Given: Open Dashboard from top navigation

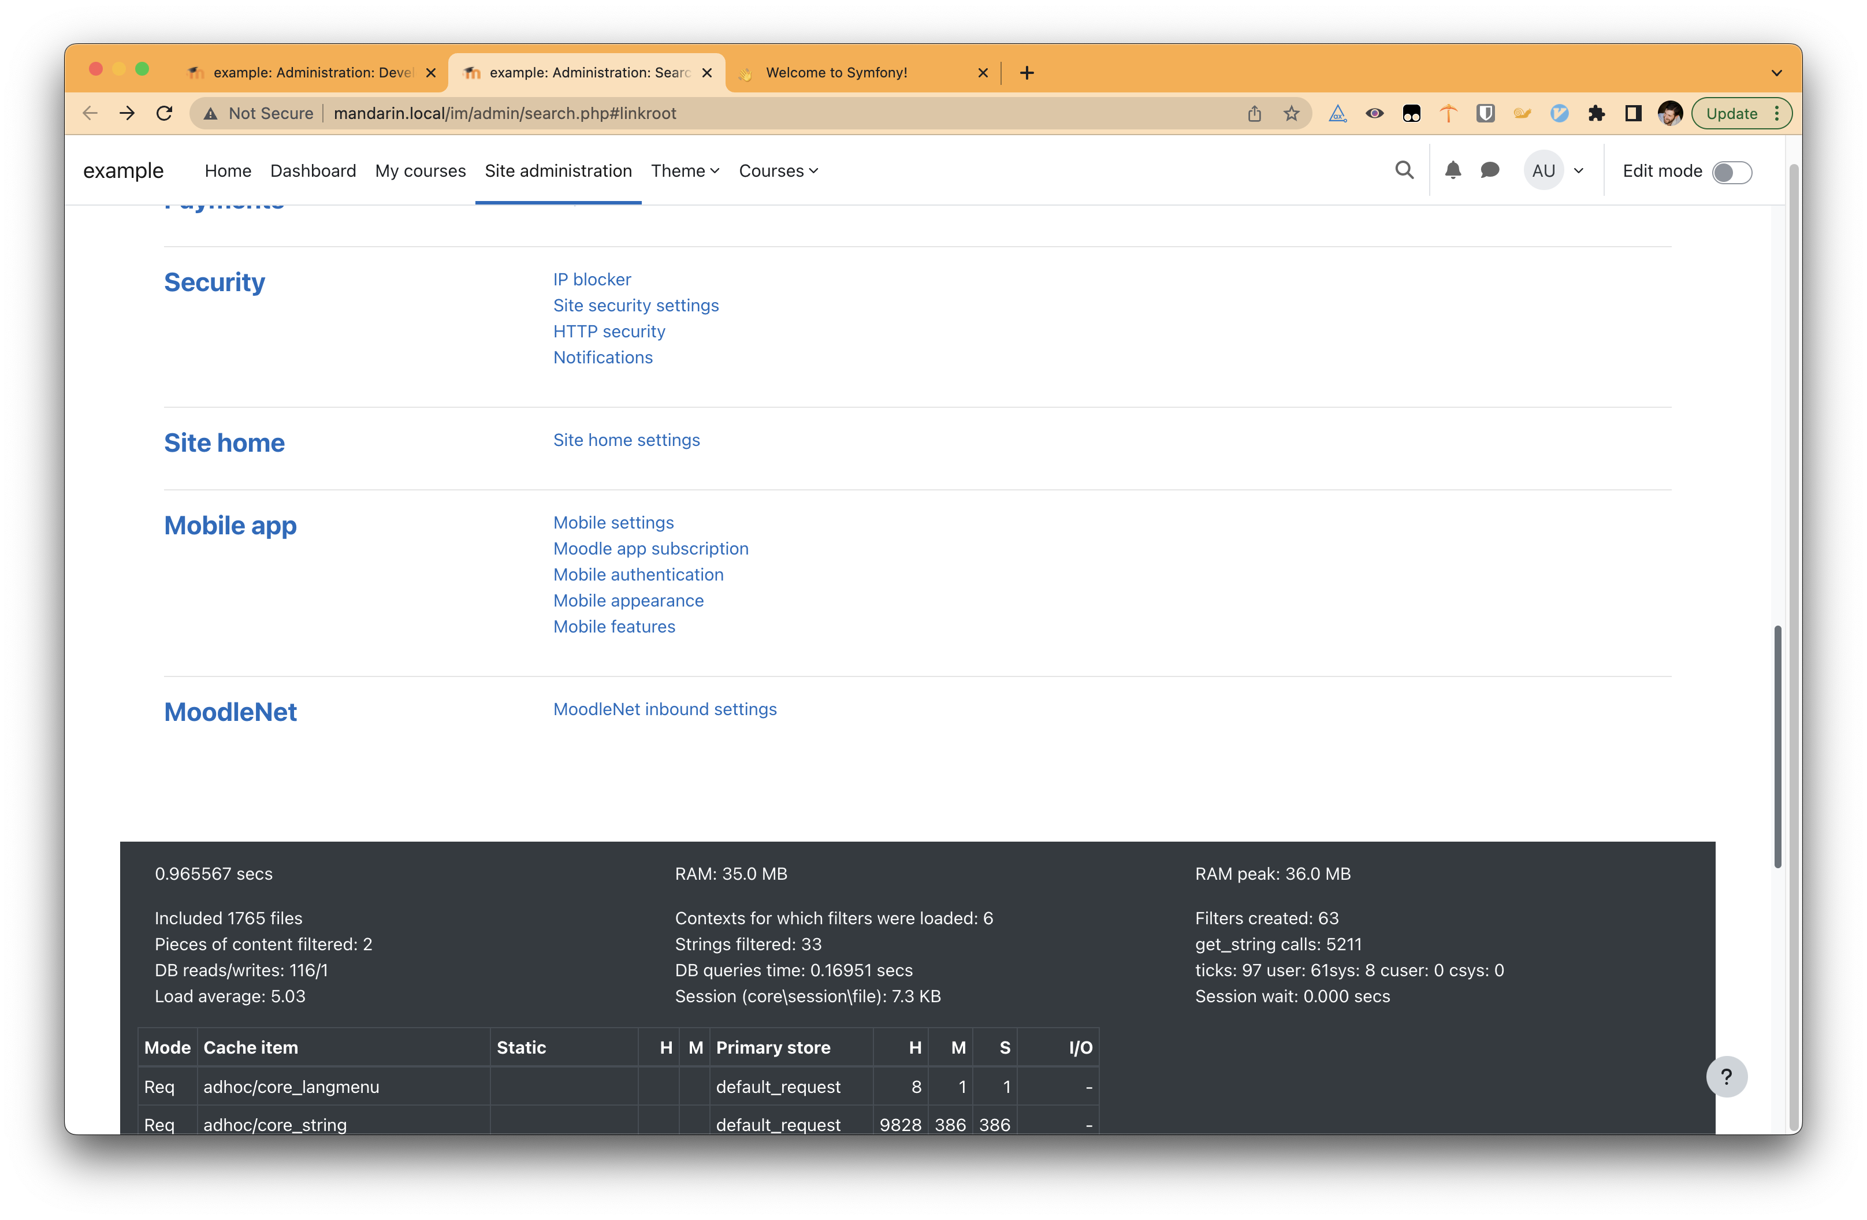Looking at the screenshot, I should 313,171.
